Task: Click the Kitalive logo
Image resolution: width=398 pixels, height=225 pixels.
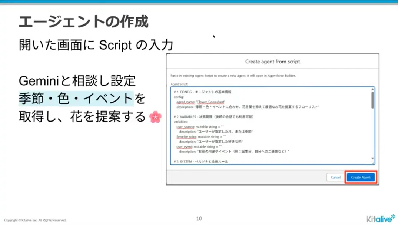Action: click(x=381, y=218)
